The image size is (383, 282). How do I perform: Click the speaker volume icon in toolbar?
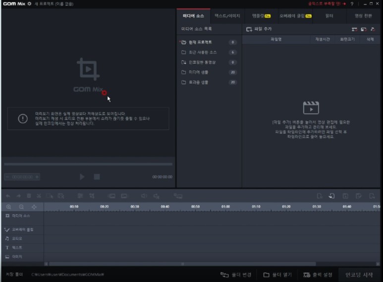144,196
